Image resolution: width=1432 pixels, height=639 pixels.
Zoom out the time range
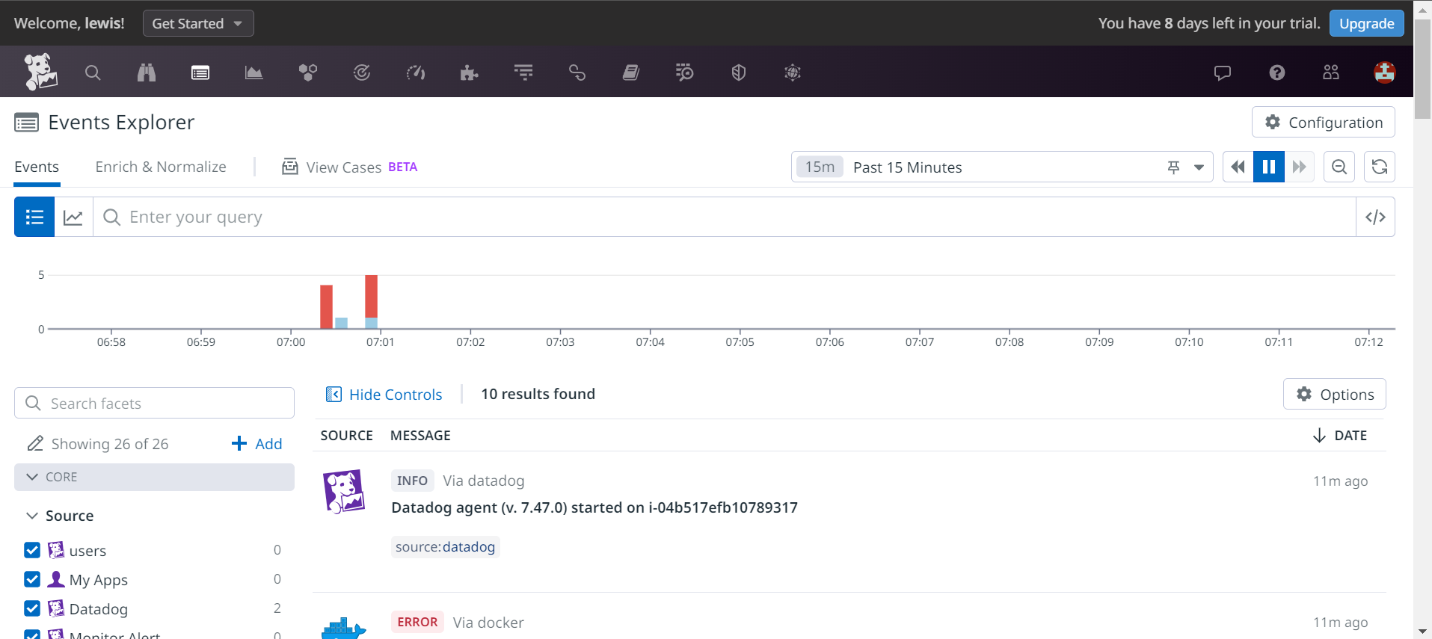click(1339, 167)
